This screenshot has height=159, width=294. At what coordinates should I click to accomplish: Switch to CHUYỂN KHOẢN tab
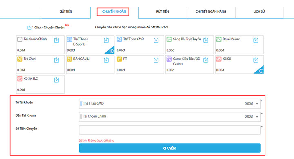tap(114, 12)
